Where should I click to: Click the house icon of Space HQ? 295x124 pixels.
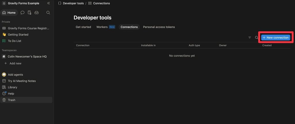pos(4,56)
